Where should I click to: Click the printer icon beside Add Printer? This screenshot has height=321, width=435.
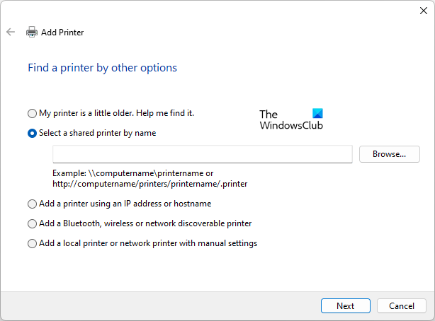(31, 32)
